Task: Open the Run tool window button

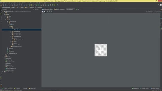Action: click(5, 88)
